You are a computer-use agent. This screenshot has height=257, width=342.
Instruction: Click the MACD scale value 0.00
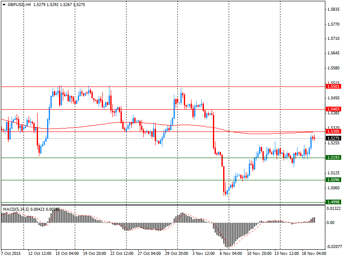(x=331, y=223)
